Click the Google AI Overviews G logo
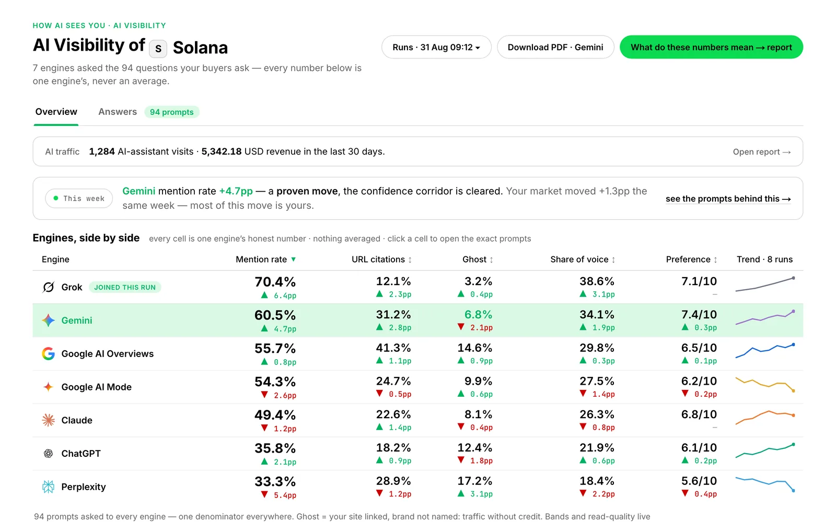Viewport: 836px width, 522px height. click(x=49, y=354)
